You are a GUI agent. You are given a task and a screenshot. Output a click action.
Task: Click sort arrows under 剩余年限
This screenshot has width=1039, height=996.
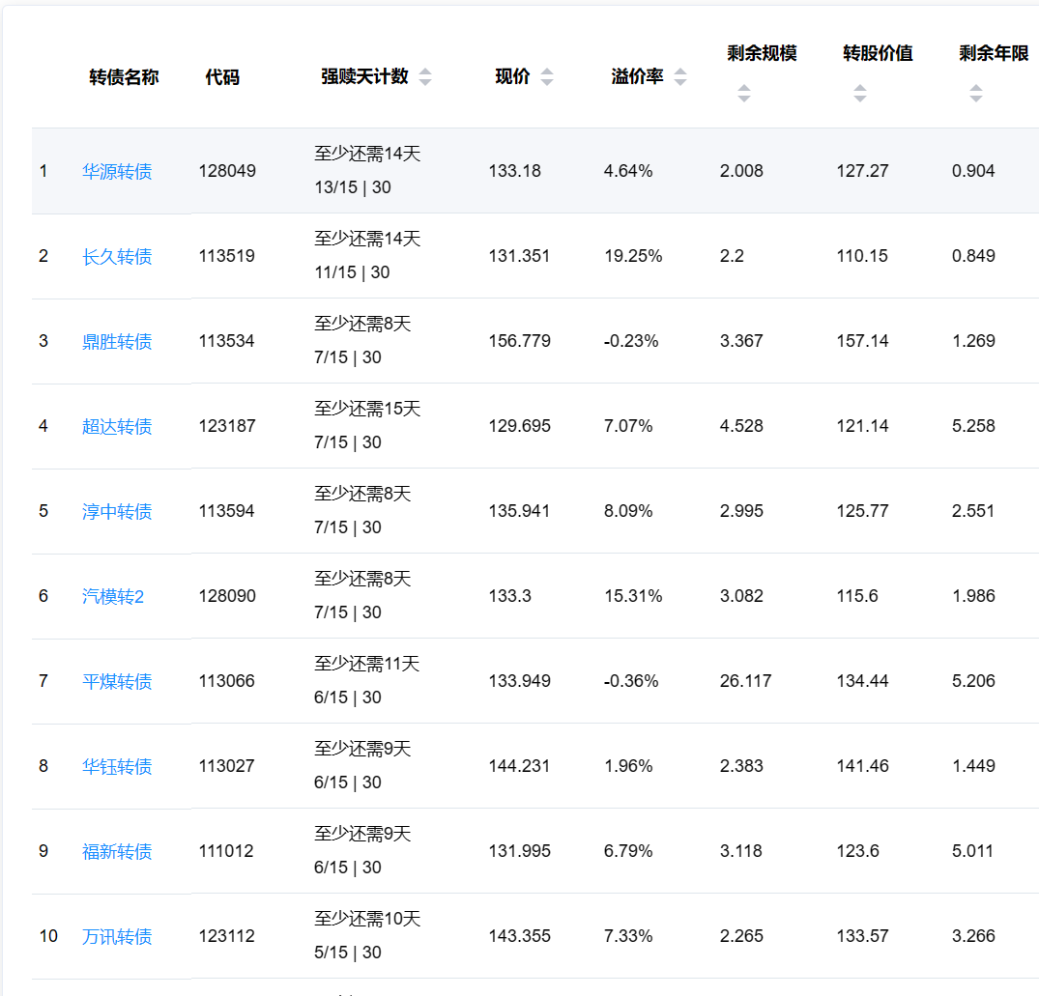[975, 94]
